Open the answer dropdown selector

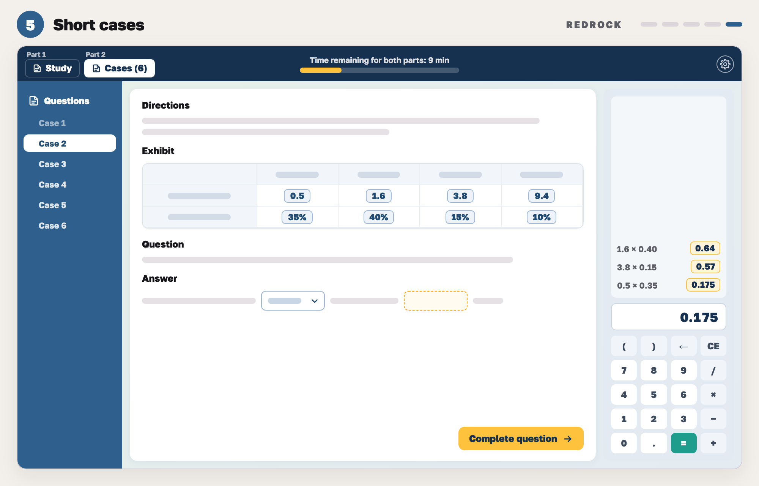pos(293,301)
